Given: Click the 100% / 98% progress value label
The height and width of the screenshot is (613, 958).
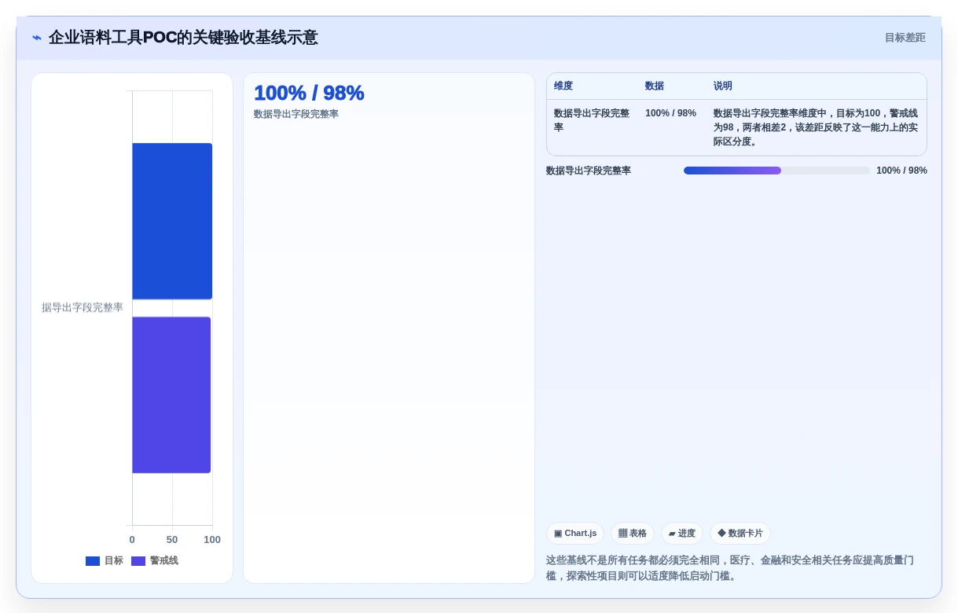Looking at the screenshot, I should tap(901, 171).
